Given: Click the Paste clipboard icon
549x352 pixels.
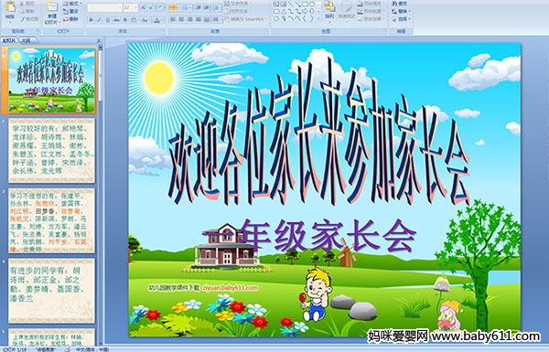Looking at the screenshot, I should point(10,7).
